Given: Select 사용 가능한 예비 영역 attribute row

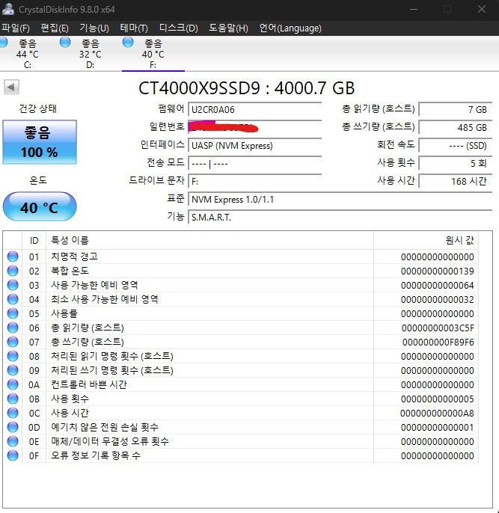Looking at the screenshot, I should [x=241, y=285].
